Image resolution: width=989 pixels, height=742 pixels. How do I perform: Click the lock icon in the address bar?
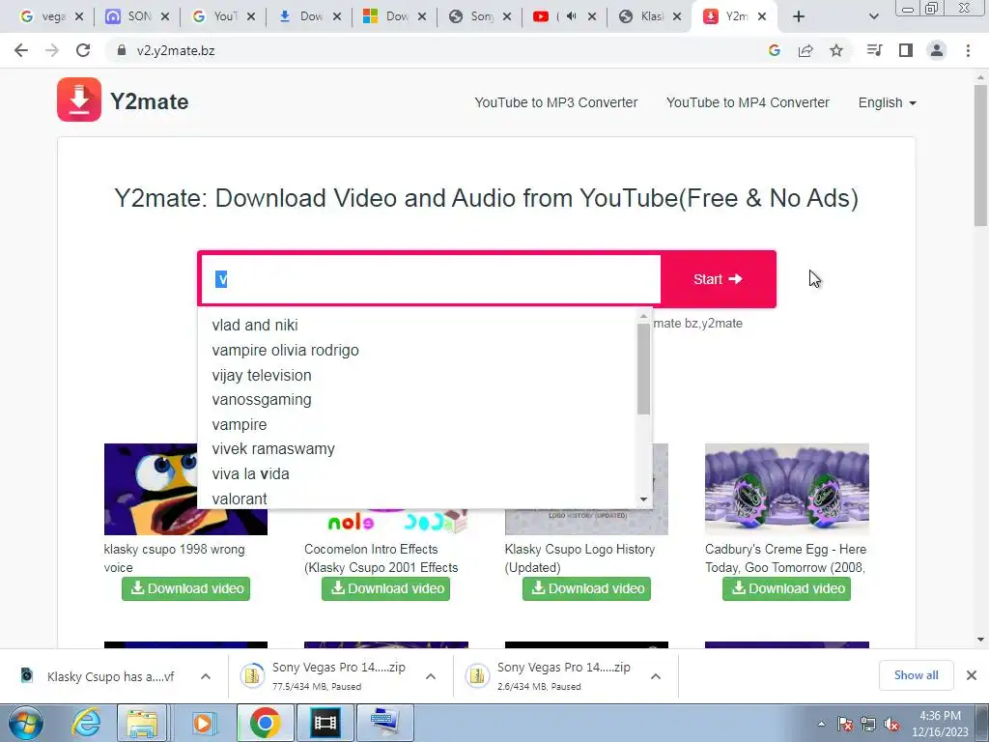(121, 50)
